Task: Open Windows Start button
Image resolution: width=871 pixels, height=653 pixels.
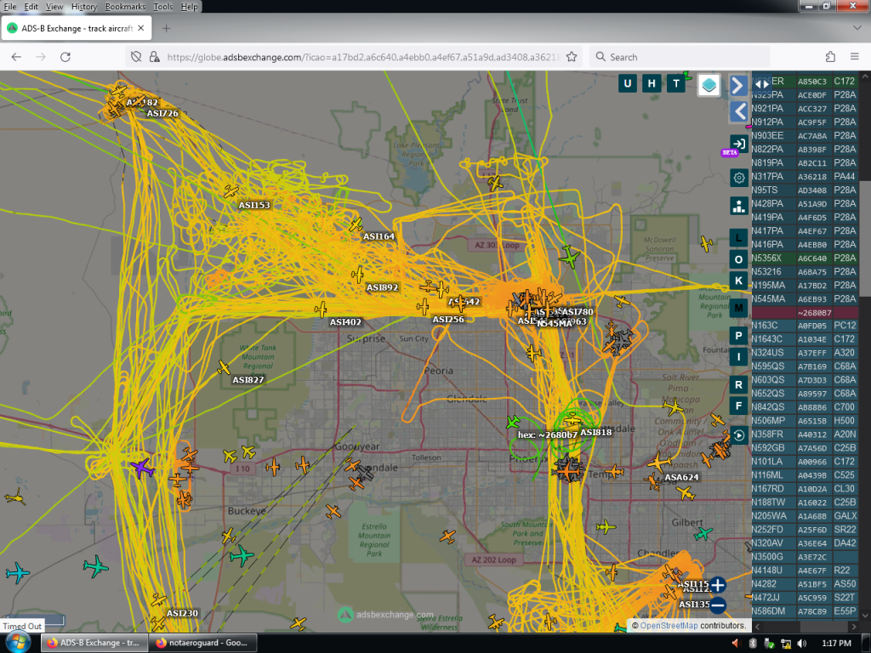Action: [x=18, y=643]
